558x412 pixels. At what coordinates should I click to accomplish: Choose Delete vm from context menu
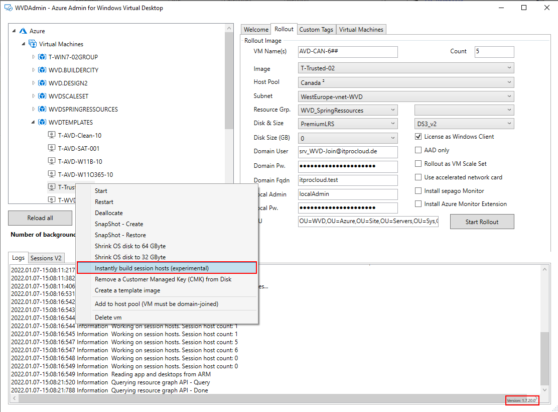pyautogui.click(x=167, y=317)
